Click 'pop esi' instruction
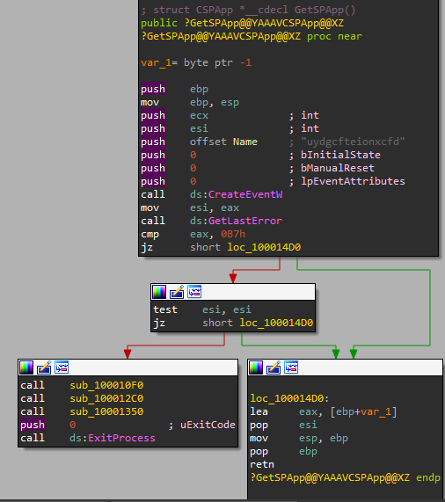445x502 pixels. coord(283,425)
